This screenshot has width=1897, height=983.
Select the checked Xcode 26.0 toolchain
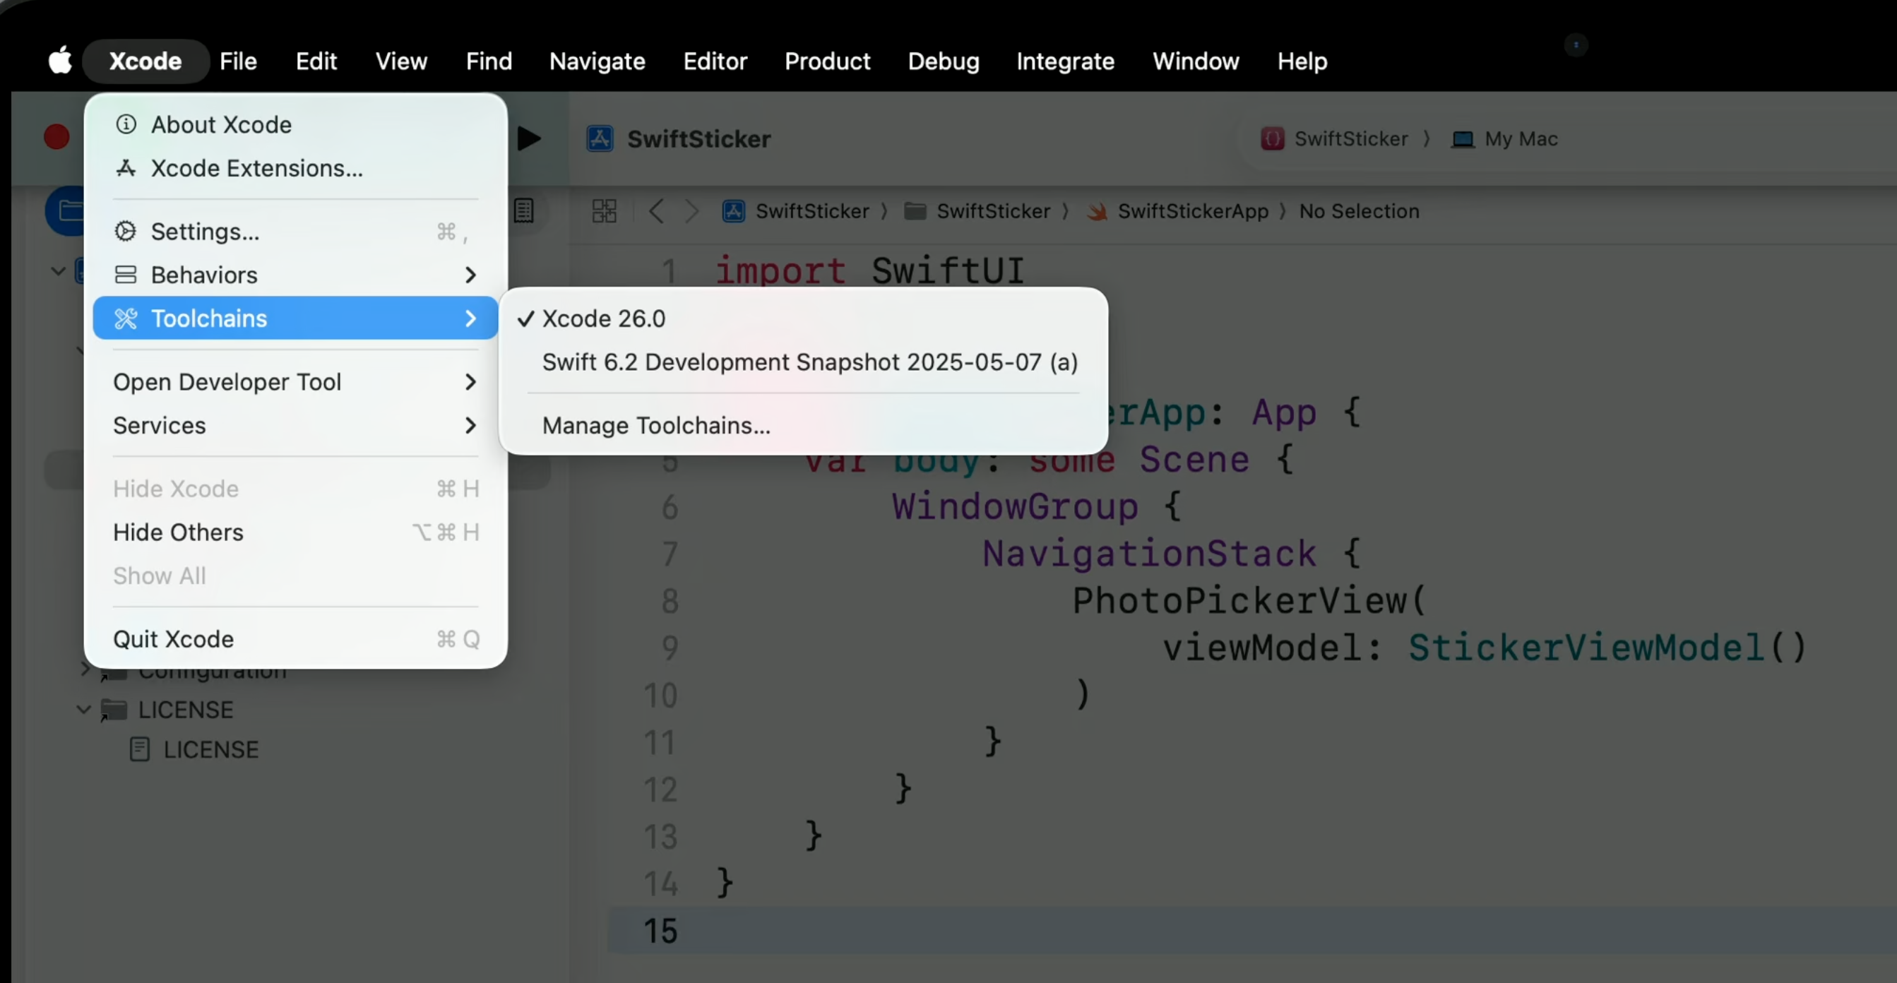603,318
